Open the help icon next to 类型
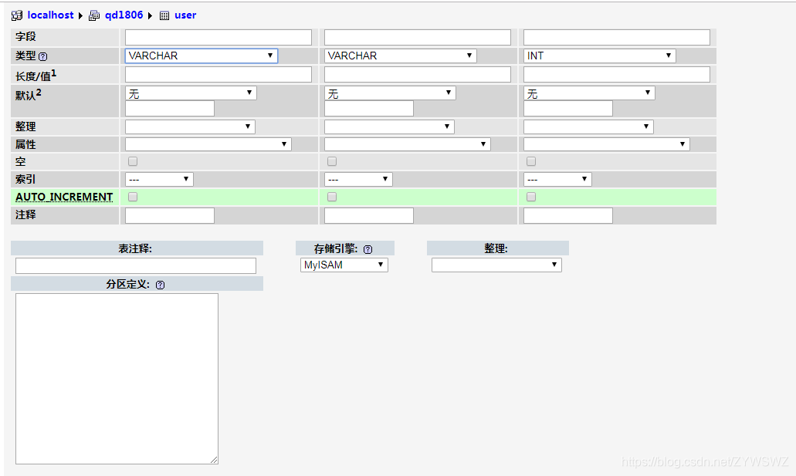Screen dimensions: 796x476 (x=43, y=57)
